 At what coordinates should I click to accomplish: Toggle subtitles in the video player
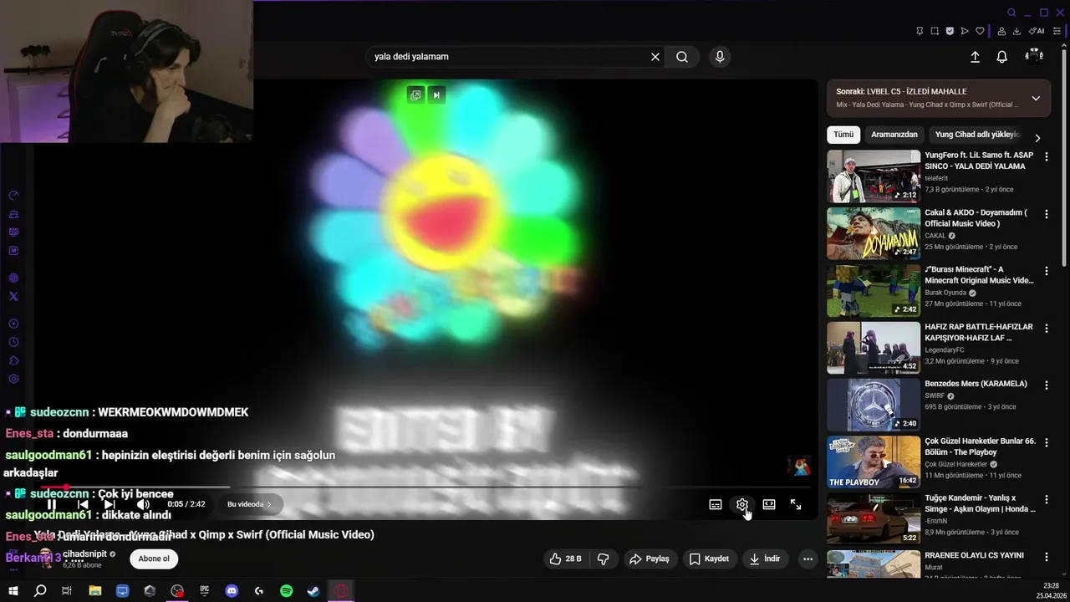716,504
